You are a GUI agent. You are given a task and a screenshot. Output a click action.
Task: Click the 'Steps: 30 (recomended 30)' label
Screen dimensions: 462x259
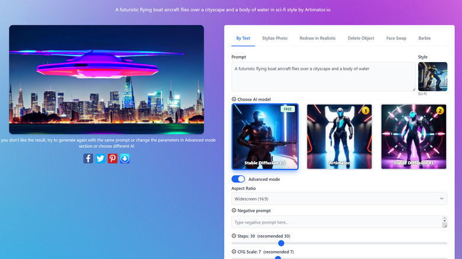click(x=264, y=236)
